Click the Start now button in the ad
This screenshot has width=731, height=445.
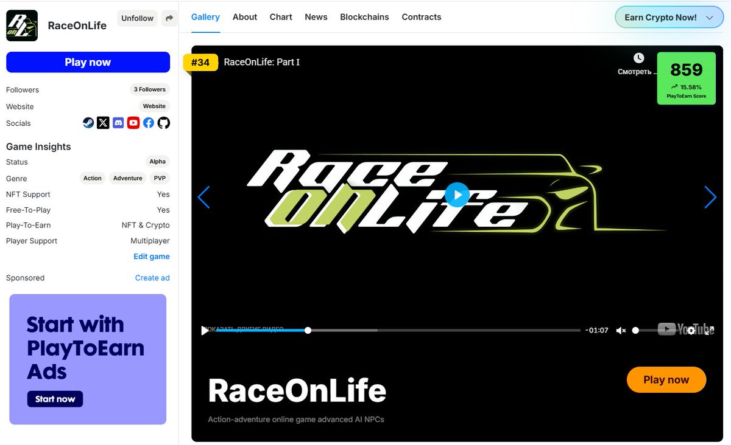[55, 399]
